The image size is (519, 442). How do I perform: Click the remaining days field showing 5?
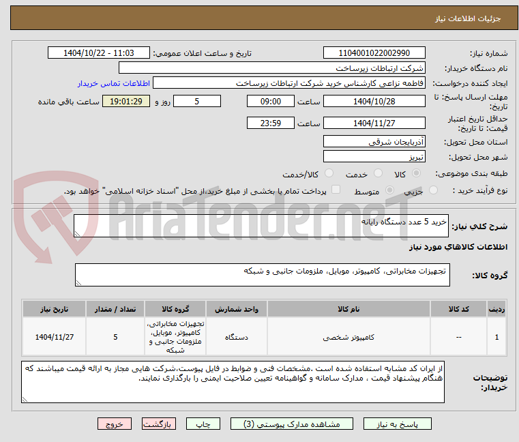(197, 102)
